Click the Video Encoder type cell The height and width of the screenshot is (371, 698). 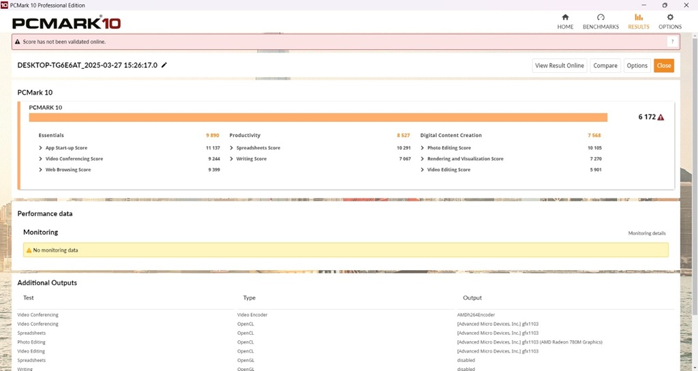coord(252,315)
